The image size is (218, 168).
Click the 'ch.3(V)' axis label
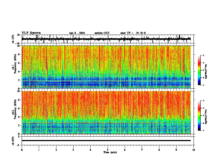tap(13, 141)
